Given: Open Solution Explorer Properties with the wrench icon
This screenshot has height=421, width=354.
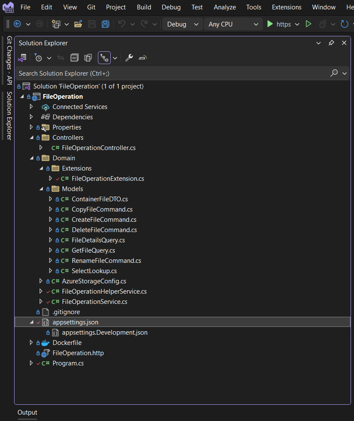Looking at the screenshot, I should click(129, 57).
